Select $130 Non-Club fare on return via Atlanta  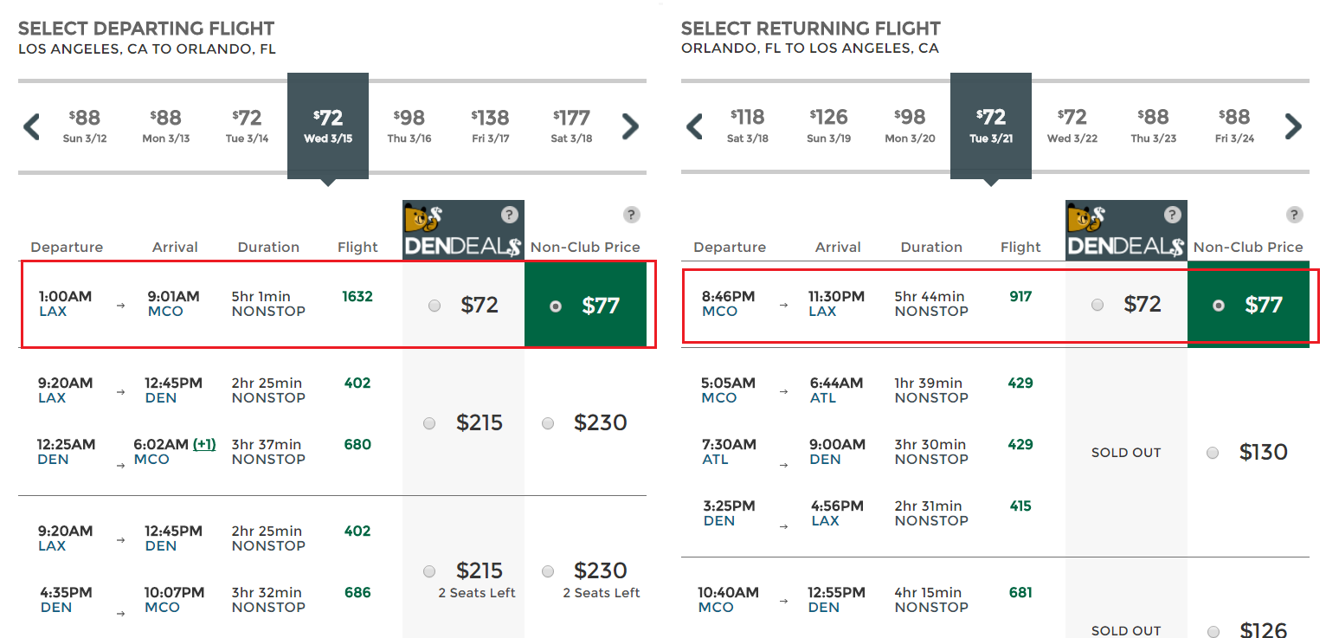click(x=1213, y=452)
